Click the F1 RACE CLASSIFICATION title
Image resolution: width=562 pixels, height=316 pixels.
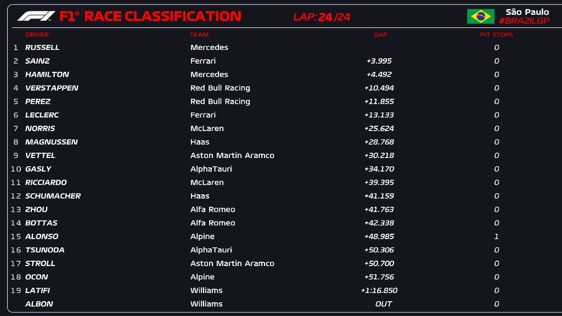(x=150, y=16)
